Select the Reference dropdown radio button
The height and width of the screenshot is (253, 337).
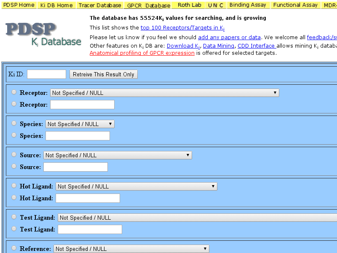pyautogui.click(x=14, y=248)
